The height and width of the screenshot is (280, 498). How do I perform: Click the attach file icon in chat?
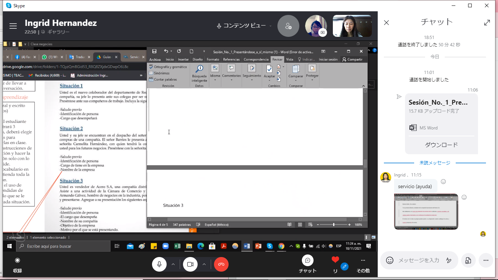point(468,260)
